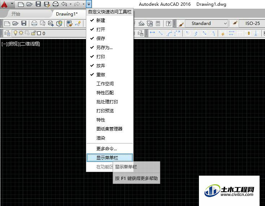Click 显示菜单栏 menu entry
Viewport: 265px width, 206px height.
point(109,158)
